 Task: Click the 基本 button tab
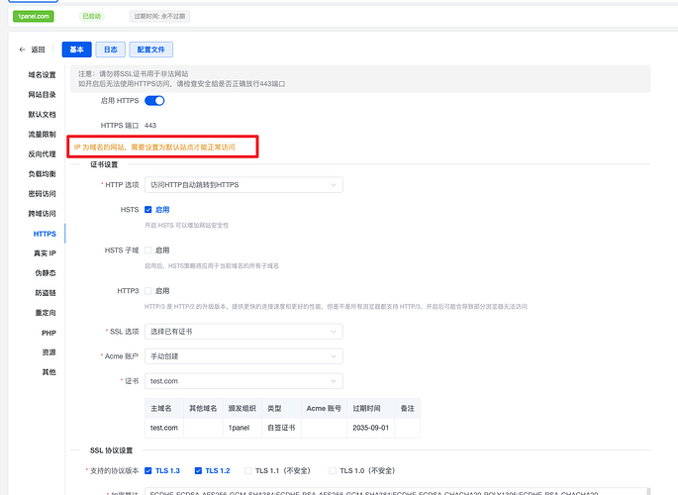pyautogui.click(x=75, y=49)
